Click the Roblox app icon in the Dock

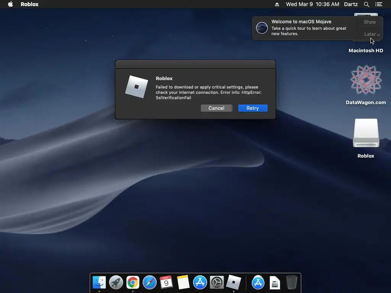pos(233,282)
